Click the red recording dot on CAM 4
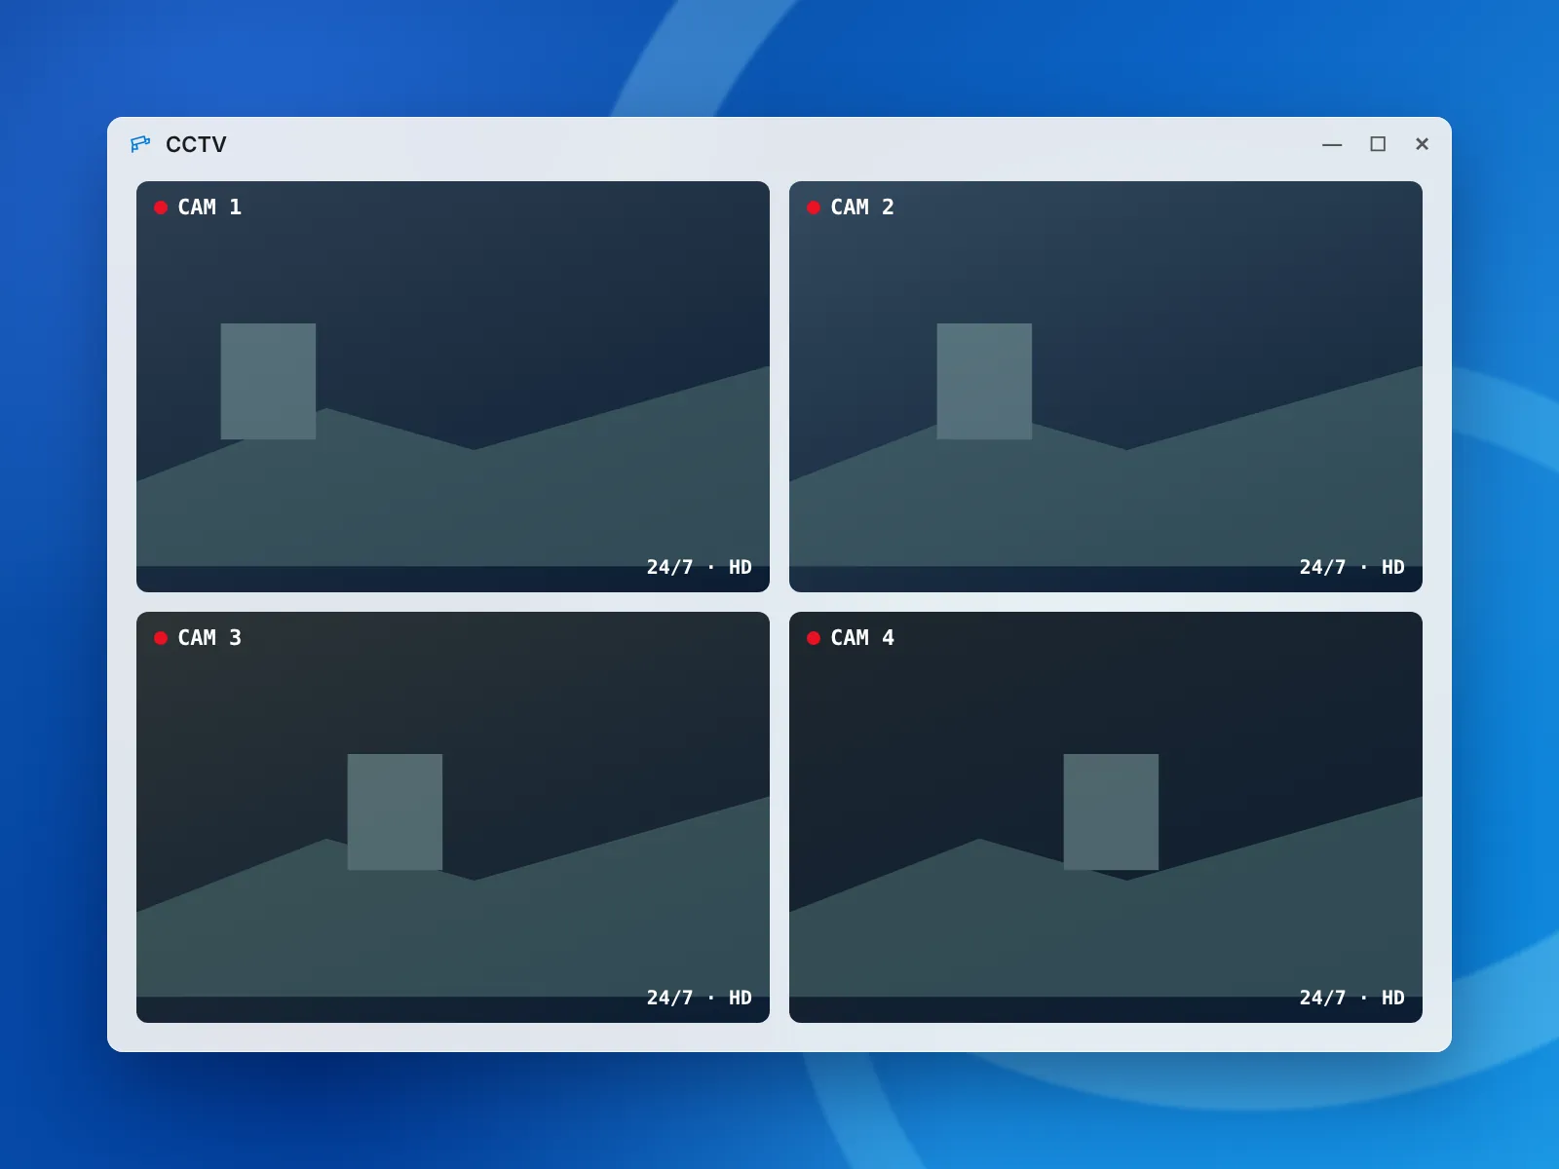The height and width of the screenshot is (1169, 1559). [x=814, y=638]
